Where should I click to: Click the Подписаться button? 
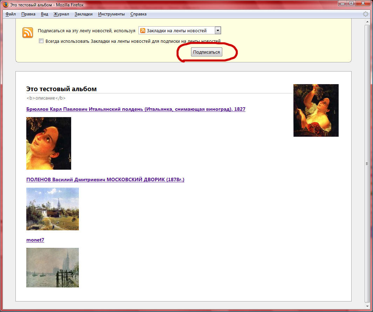point(206,52)
